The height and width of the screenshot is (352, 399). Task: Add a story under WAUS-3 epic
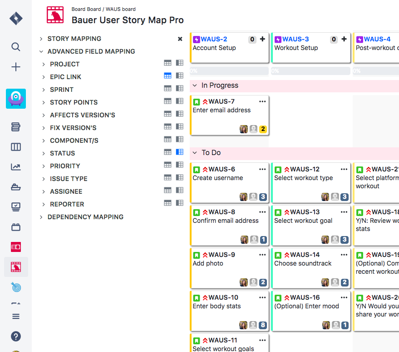click(x=344, y=39)
